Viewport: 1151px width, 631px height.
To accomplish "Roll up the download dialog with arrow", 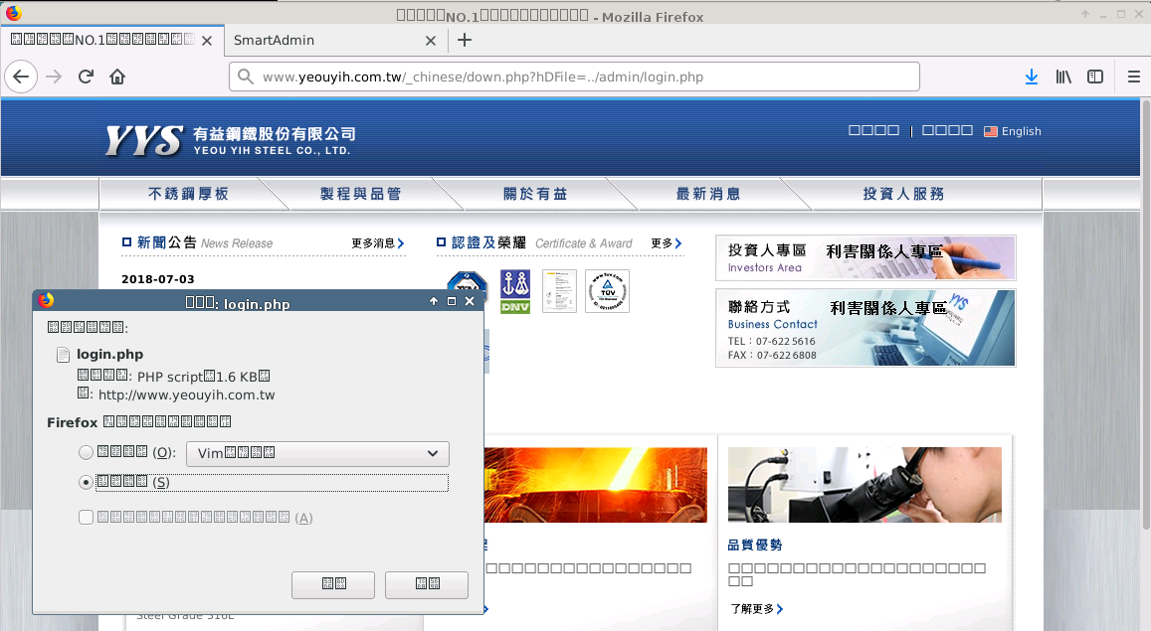I will (434, 301).
